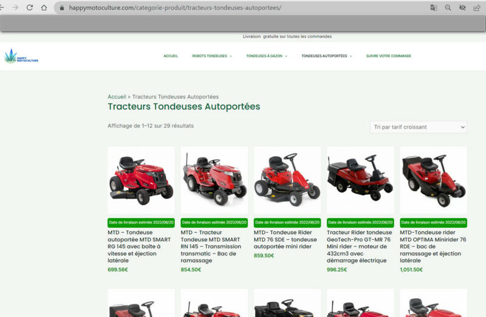Click the 996.25€ price

[x=337, y=270]
